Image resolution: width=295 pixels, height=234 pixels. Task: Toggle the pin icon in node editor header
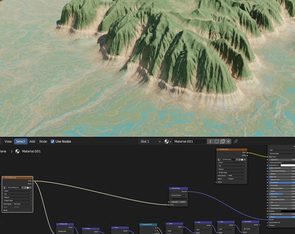(236, 141)
